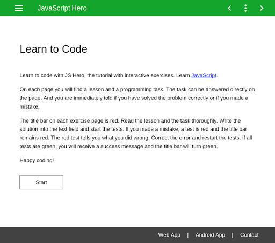This screenshot has width=275, height=243.
Task: Click the Start button
Action: [41, 182]
